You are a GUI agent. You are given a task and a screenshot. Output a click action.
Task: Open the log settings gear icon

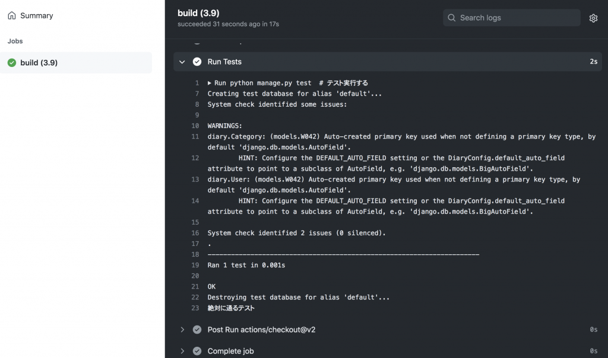[x=593, y=18]
